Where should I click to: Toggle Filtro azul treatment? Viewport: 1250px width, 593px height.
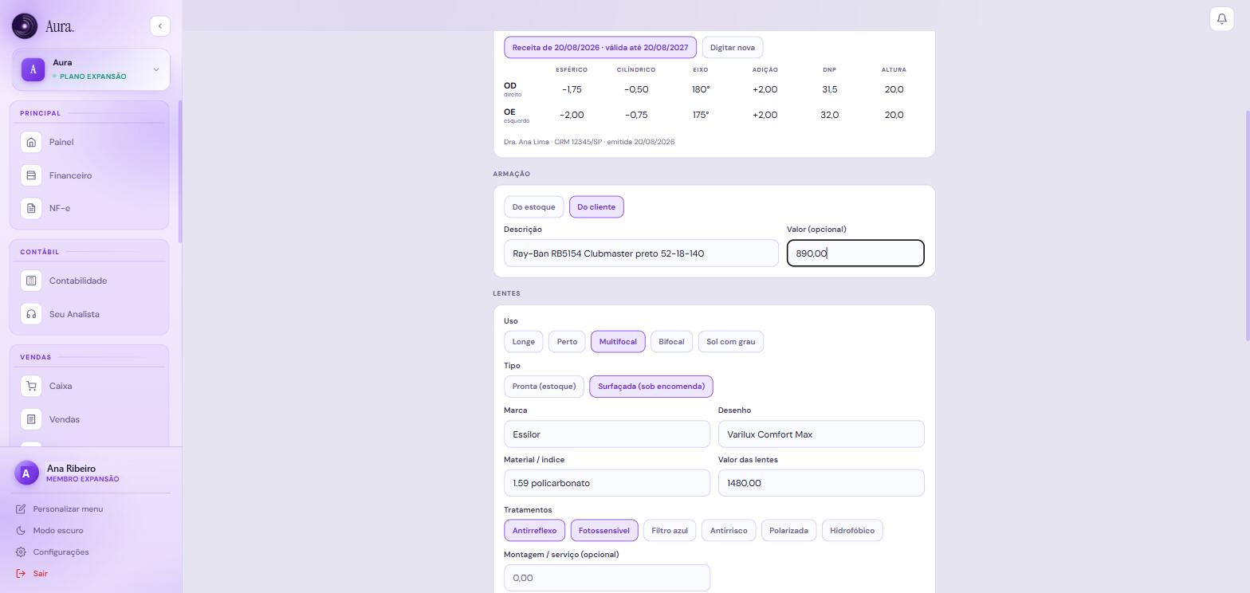670,531
